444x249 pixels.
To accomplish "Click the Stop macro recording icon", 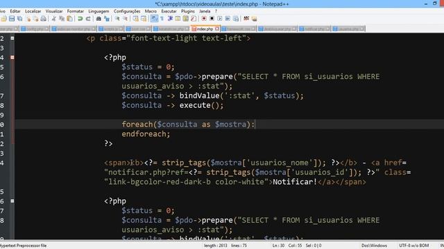I will [212, 19].
